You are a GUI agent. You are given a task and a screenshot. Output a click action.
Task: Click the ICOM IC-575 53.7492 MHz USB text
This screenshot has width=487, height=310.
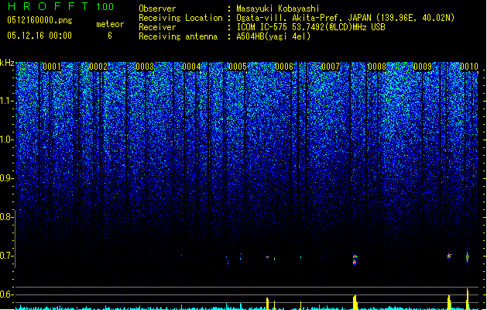click(310, 27)
